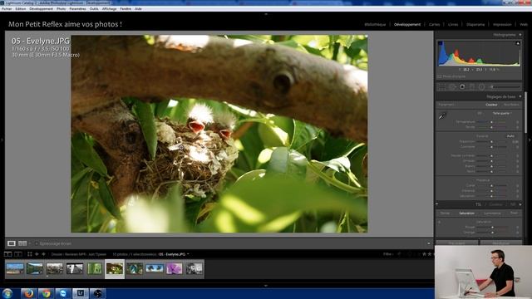Screen dimensions: 532x299
Task: Select the Luminance tab in TSL
Action: point(492,213)
